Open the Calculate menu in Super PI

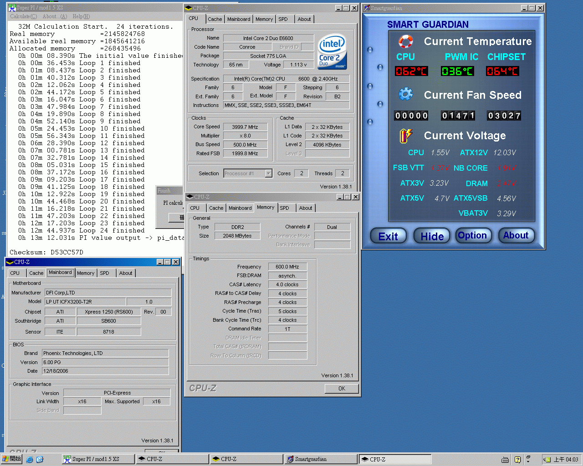[24, 16]
